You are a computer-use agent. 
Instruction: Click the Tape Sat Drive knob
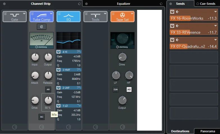(x=122, y=57)
